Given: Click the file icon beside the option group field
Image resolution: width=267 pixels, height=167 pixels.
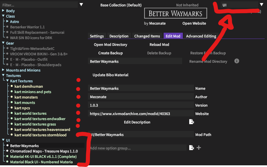Looking at the screenshot, I should (x=191, y=148).
